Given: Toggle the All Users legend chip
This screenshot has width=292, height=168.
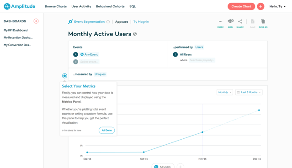Looking at the screenshot, I should tap(163, 166).
